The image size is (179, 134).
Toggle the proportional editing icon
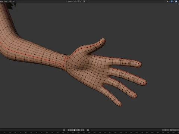click(84, 1)
